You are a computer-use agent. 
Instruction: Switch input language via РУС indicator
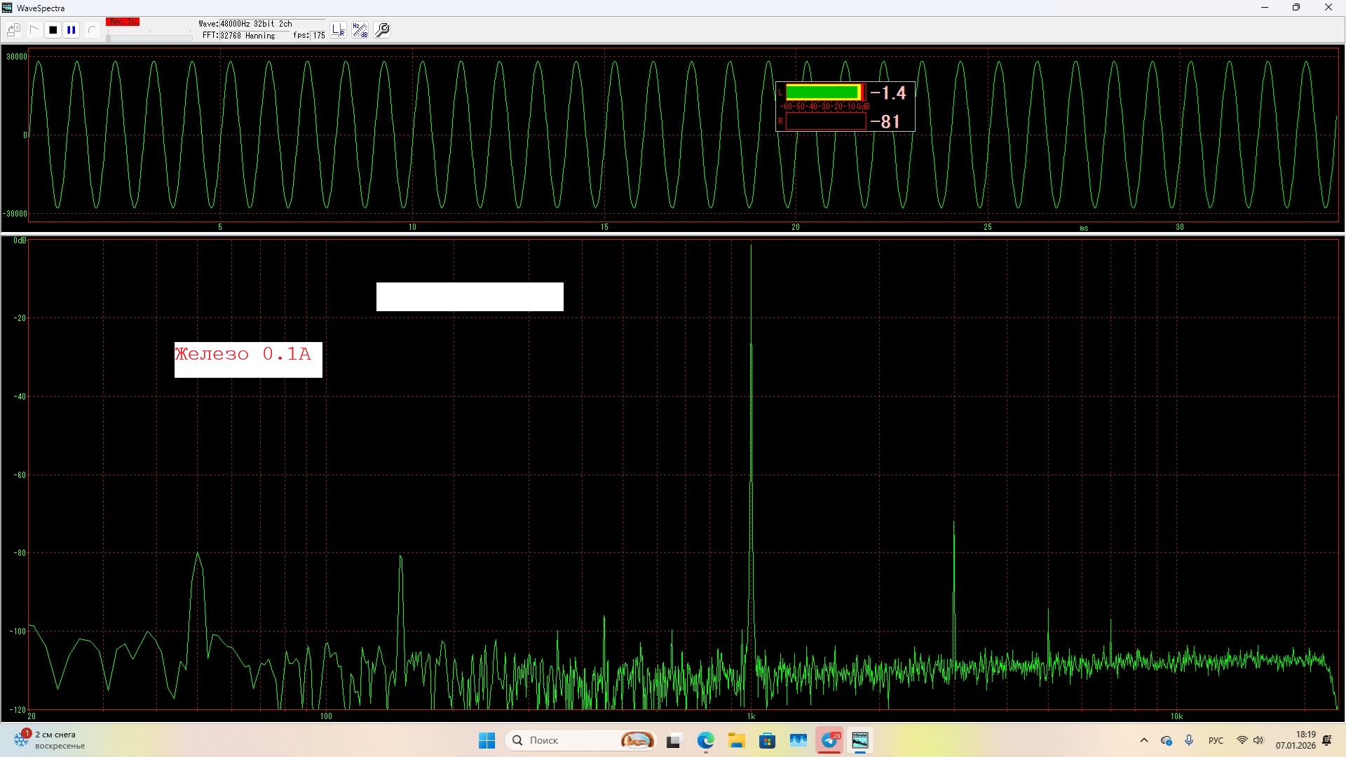pyautogui.click(x=1216, y=741)
